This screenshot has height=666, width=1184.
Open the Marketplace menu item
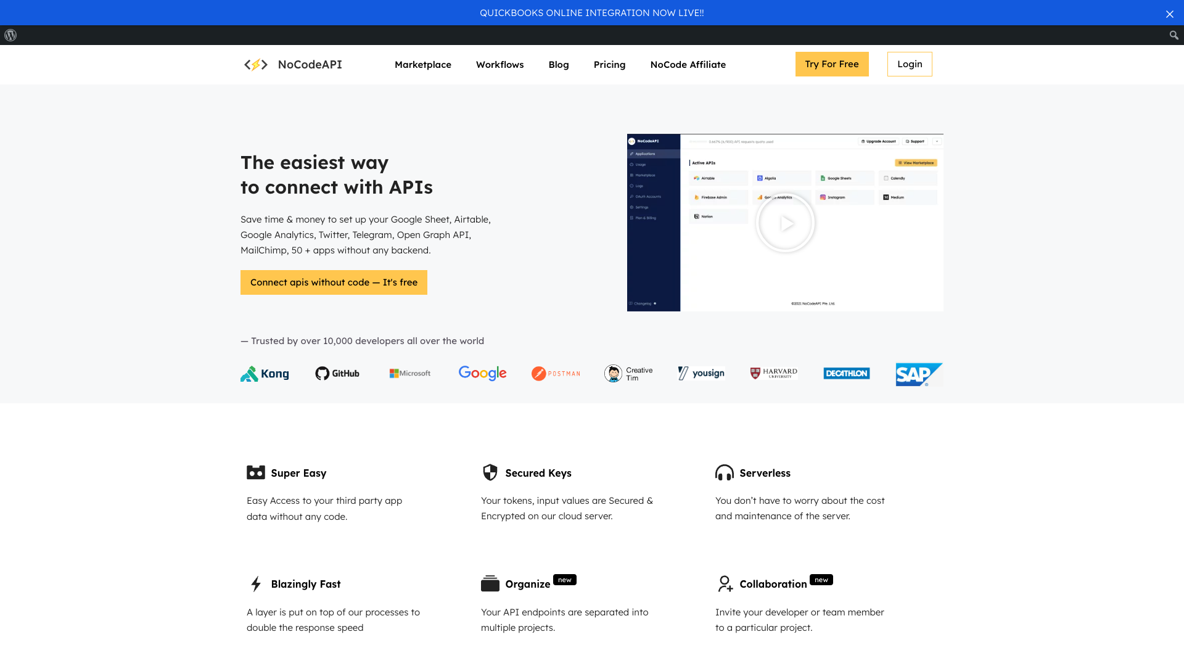pyautogui.click(x=422, y=65)
